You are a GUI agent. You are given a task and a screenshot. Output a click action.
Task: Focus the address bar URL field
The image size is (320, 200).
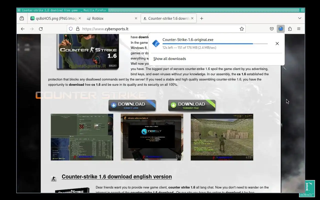[x=156, y=29]
